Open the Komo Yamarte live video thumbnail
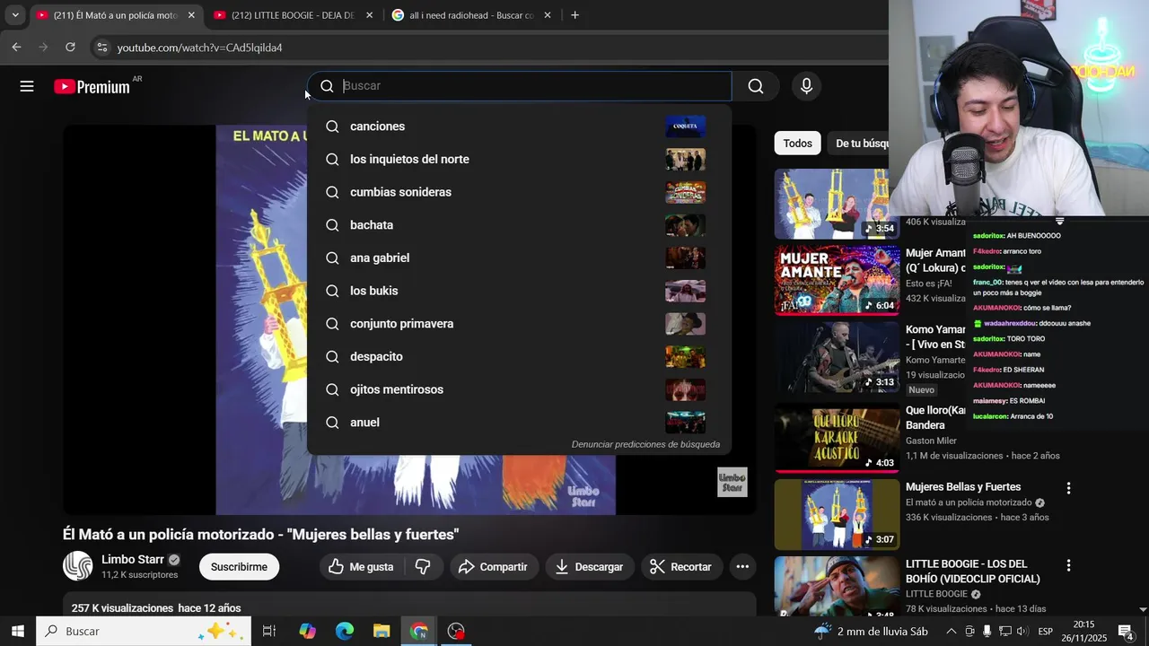The image size is (1149, 646). (x=837, y=358)
